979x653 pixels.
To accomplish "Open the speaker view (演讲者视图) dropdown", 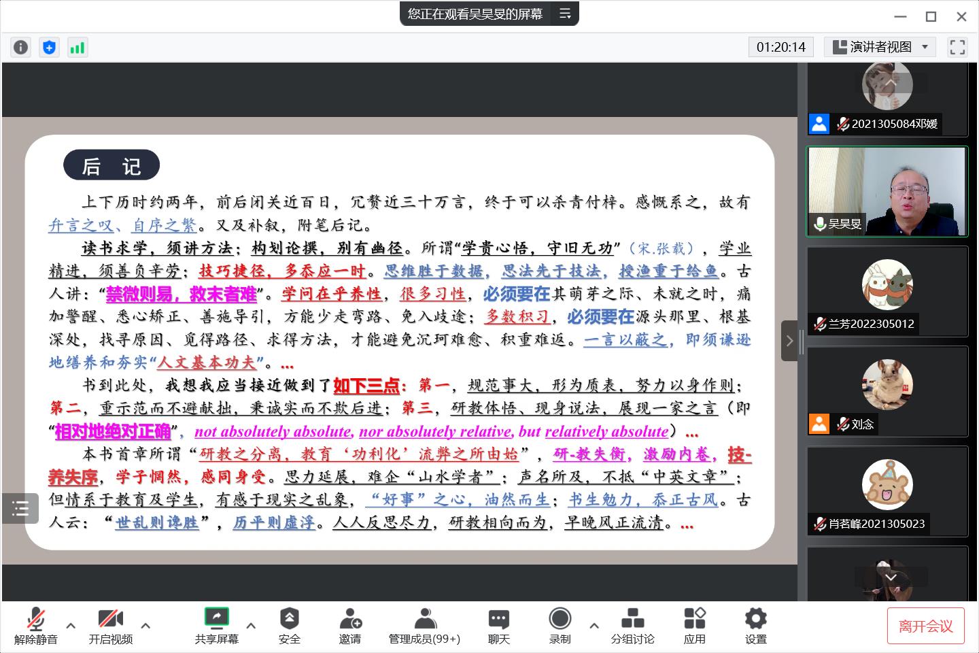I will point(880,47).
